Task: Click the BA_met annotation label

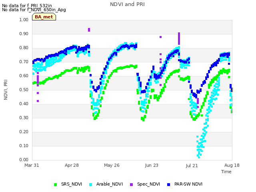Action: coord(44,17)
